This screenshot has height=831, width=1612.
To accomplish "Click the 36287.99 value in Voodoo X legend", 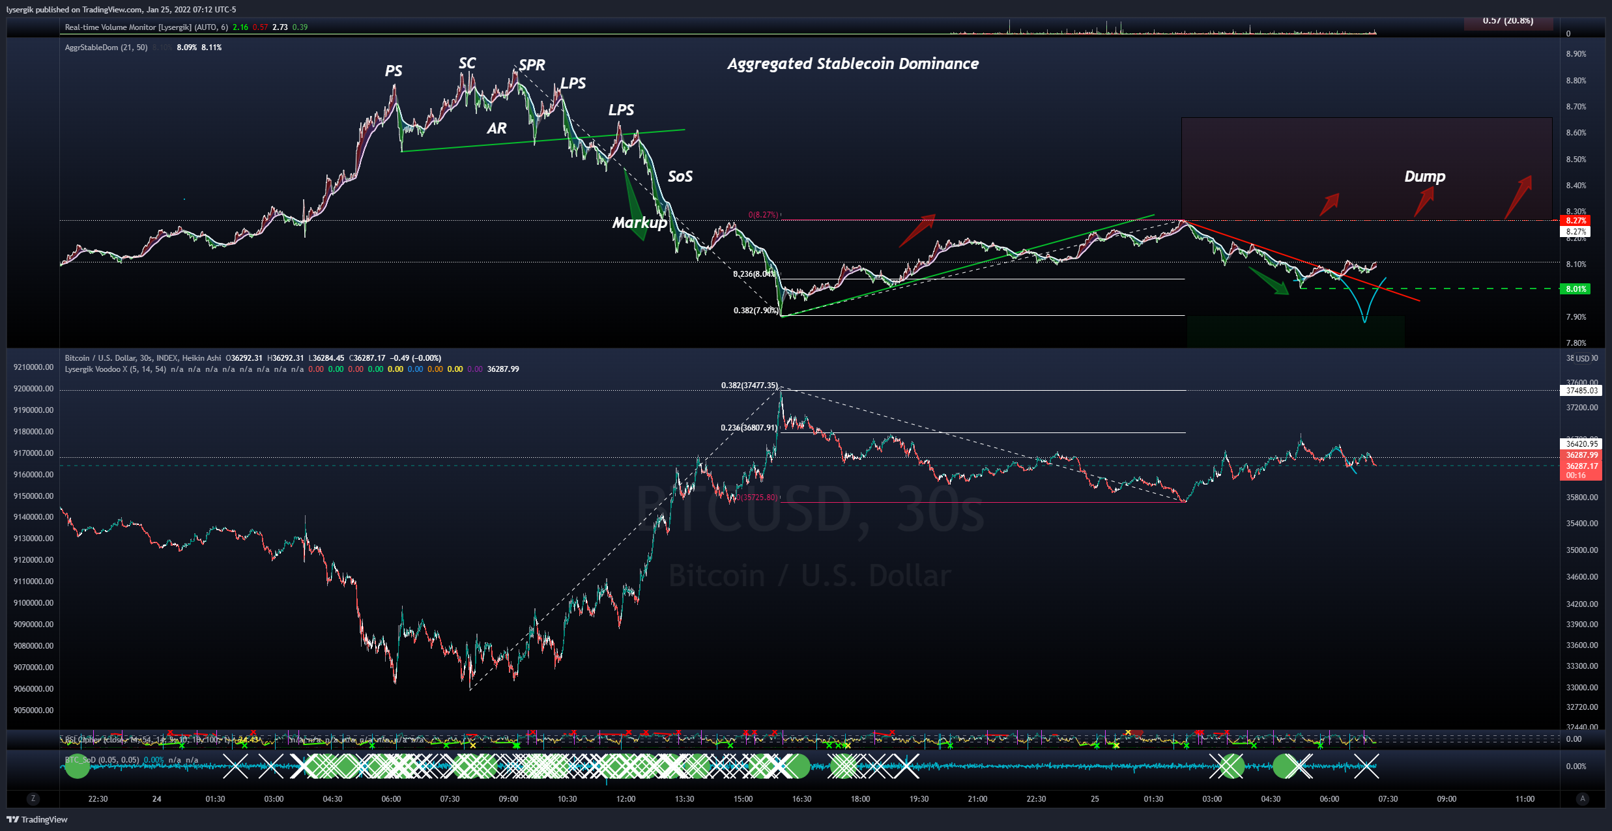I will (x=503, y=369).
